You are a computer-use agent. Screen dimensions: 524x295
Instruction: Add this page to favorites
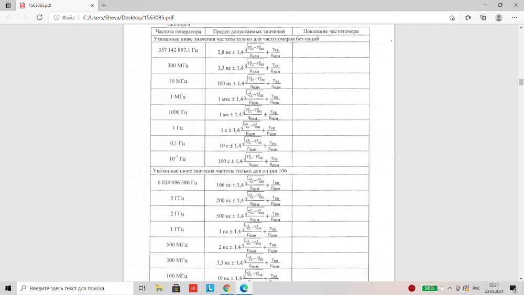(452, 17)
